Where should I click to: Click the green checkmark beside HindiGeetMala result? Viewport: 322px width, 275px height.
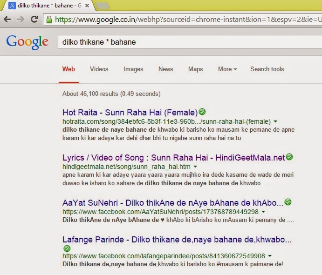click(289, 157)
